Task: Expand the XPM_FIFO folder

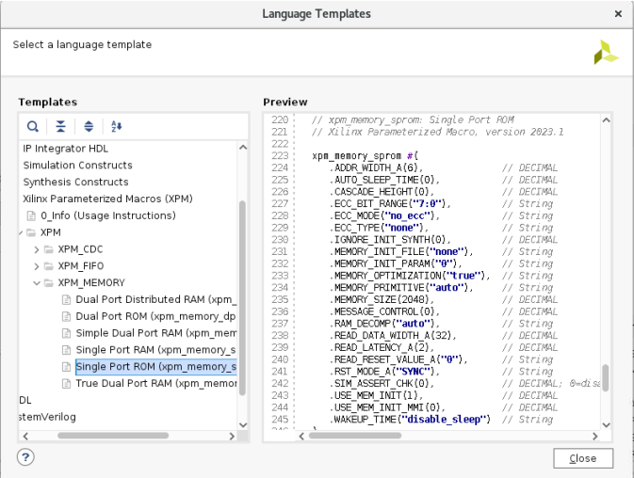Action: click(x=37, y=266)
